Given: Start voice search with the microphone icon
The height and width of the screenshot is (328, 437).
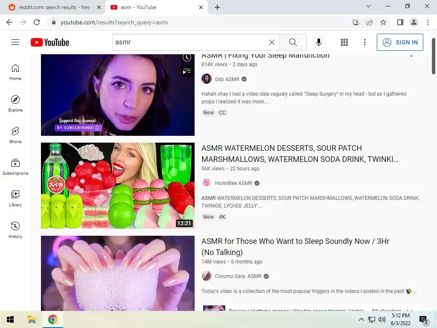Looking at the screenshot, I should point(318,42).
